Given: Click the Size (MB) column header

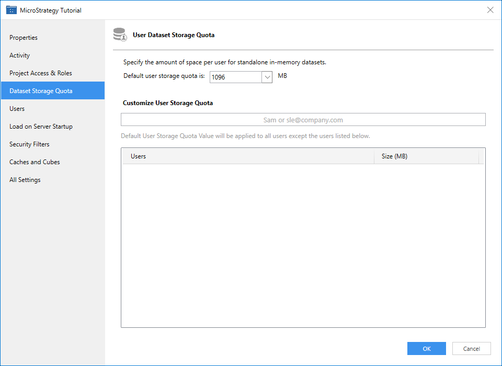Looking at the screenshot, I should [x=426, y=156].
